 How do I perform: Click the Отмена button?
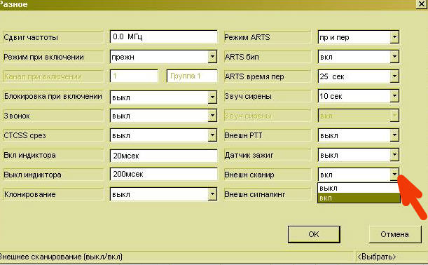(x=394, y=234)
